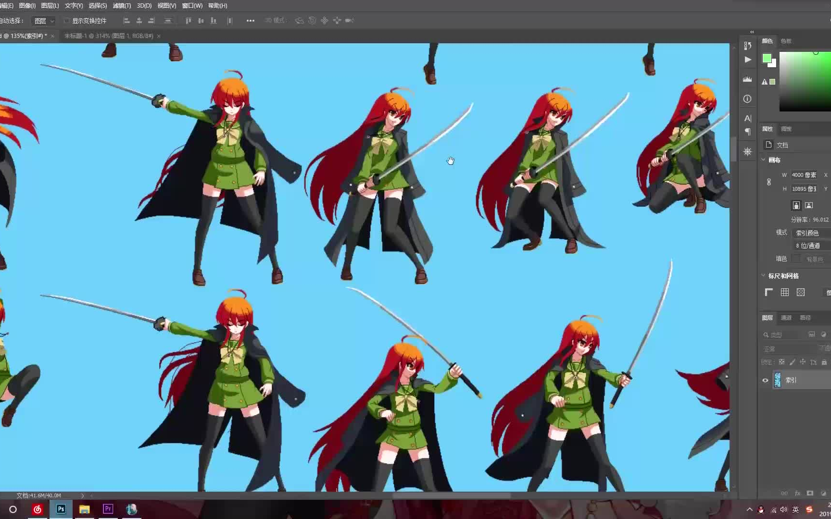The image size is (831, 519).
Task: Toggle grid icon in Properties panel
Action: click(785, 292)
